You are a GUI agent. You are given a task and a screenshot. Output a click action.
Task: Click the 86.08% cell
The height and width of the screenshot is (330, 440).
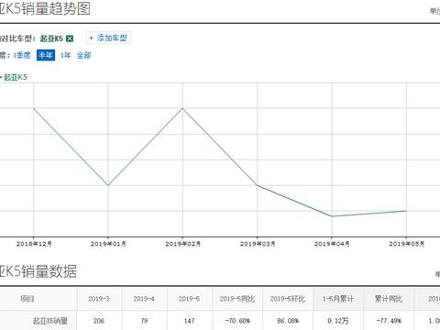point(288,321)
